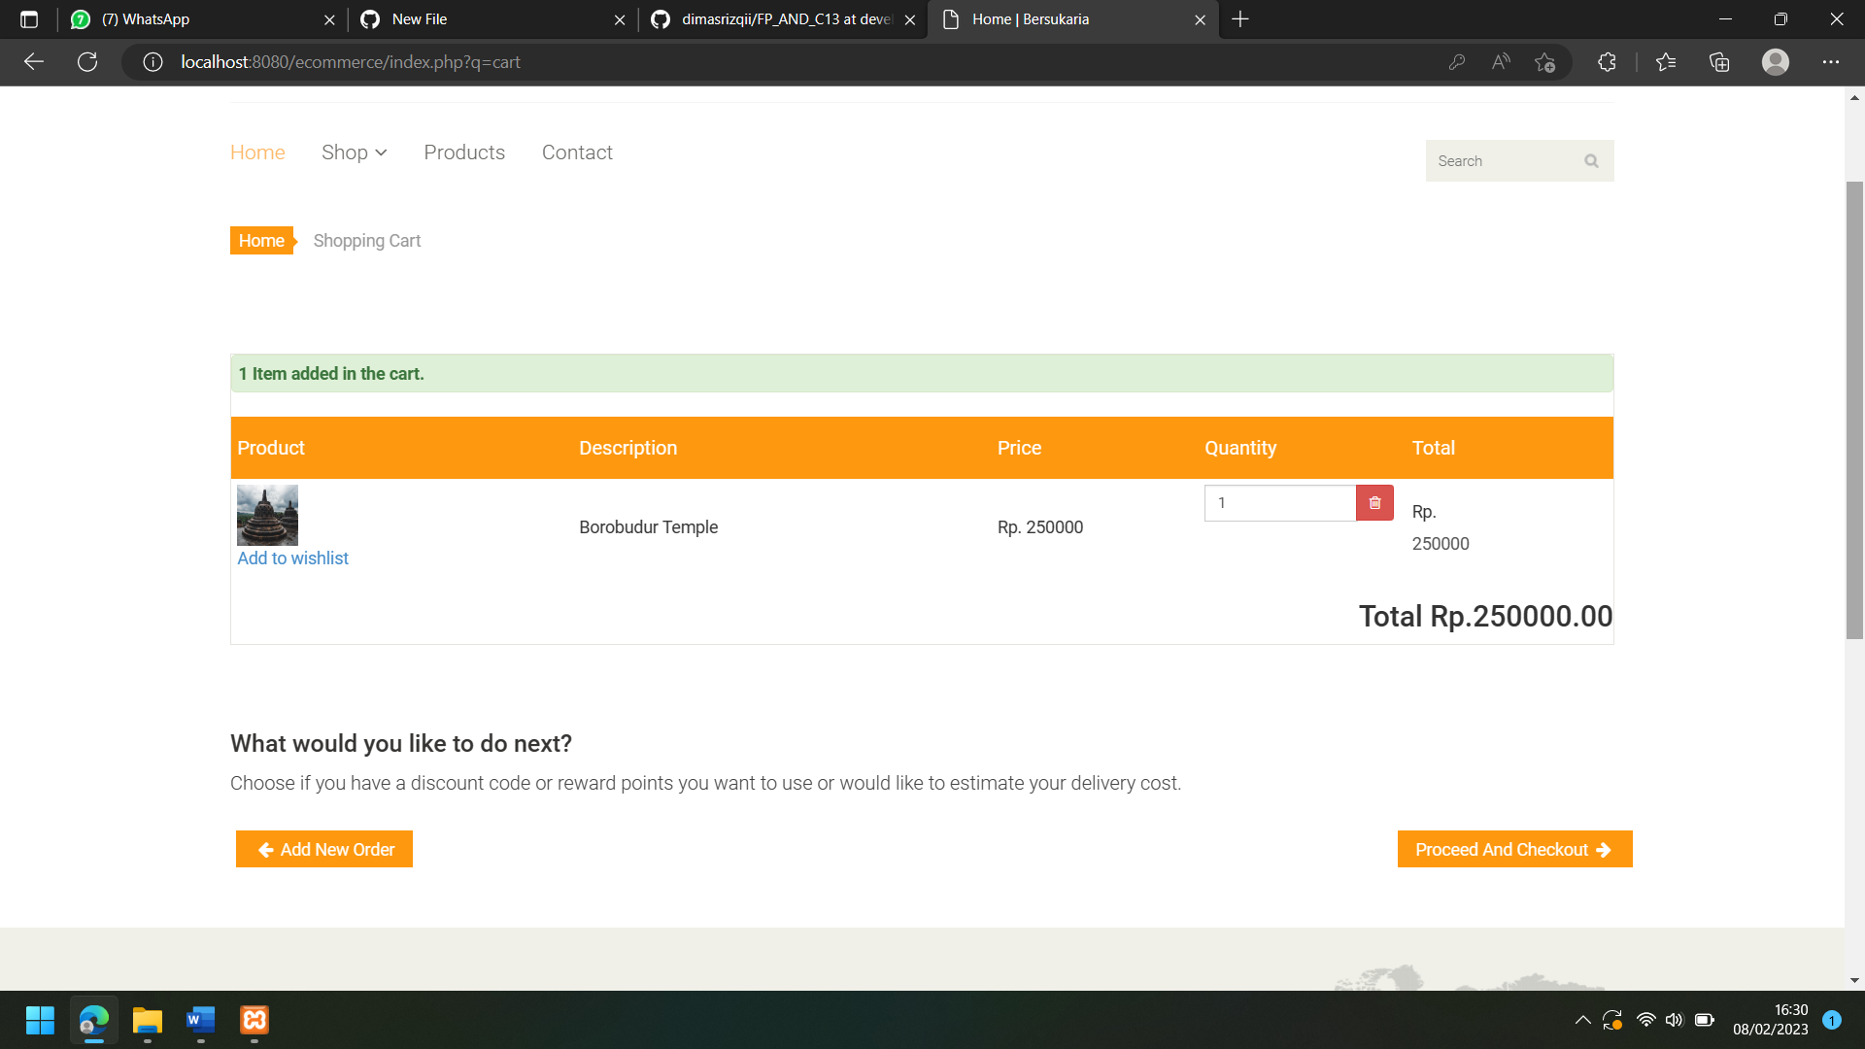
Task: Select the Contact navigation item
Action: pos(577,152)
